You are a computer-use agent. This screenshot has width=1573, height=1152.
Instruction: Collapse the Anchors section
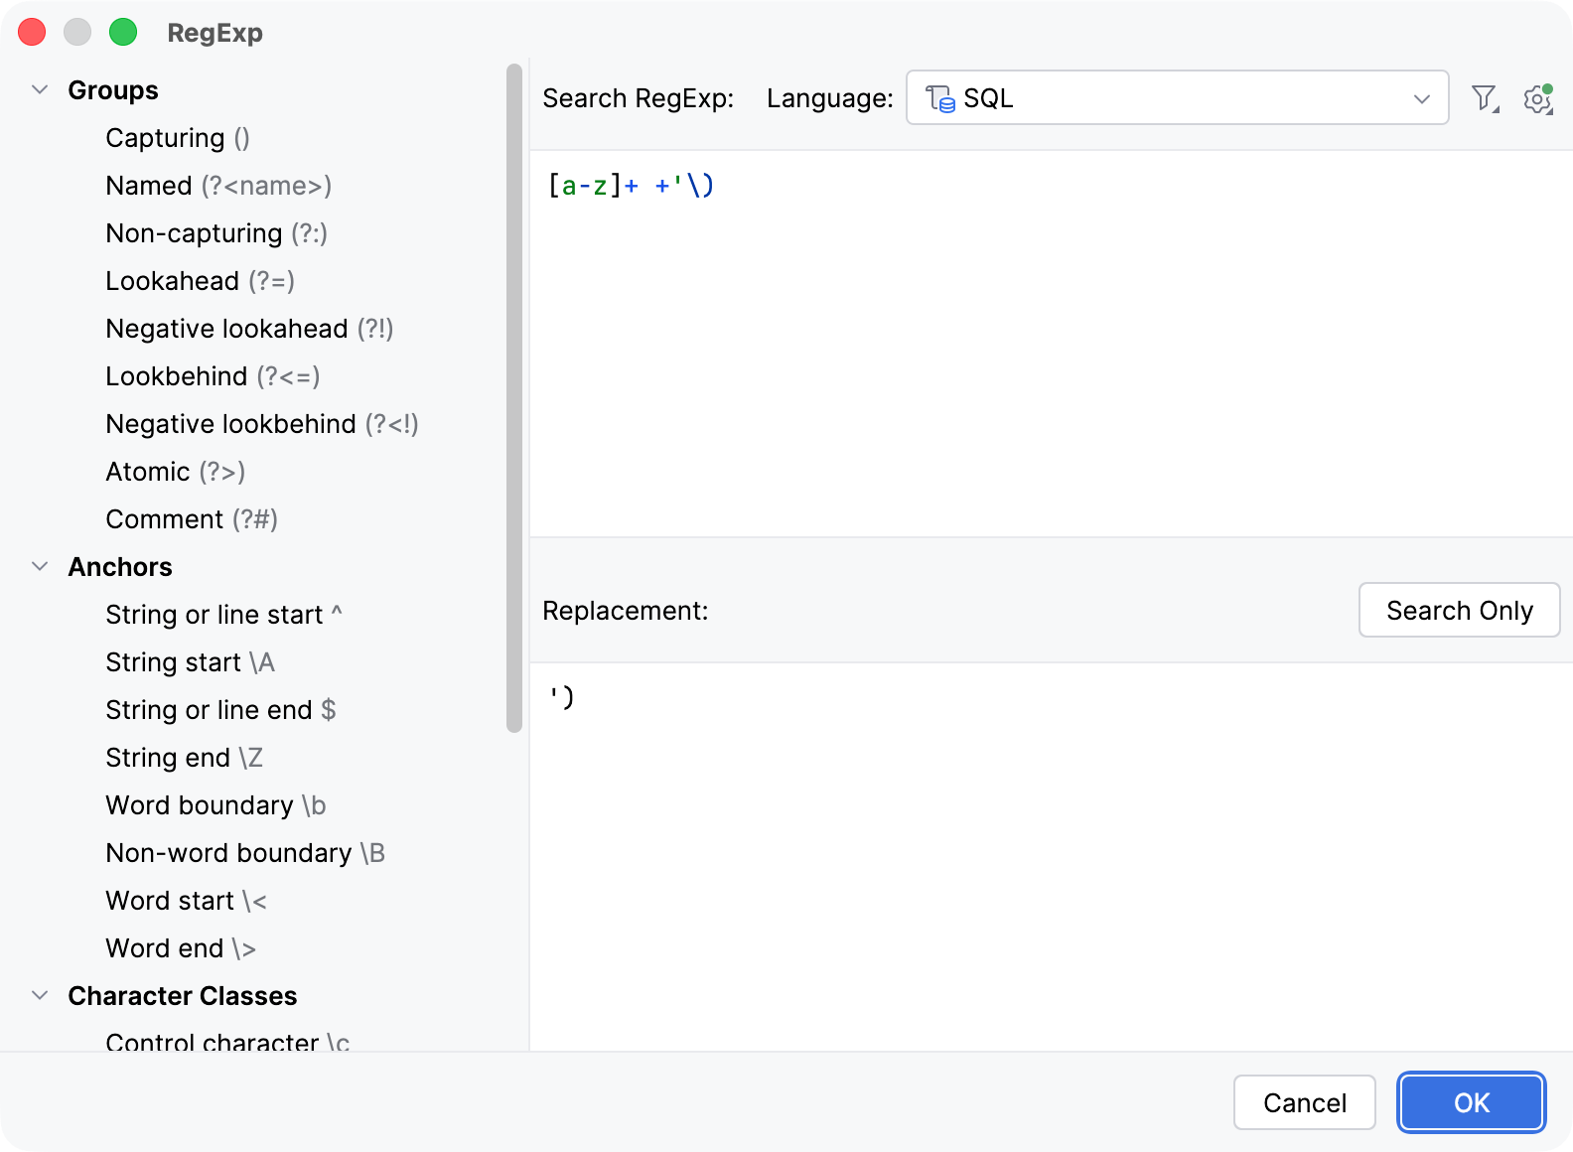40,567
